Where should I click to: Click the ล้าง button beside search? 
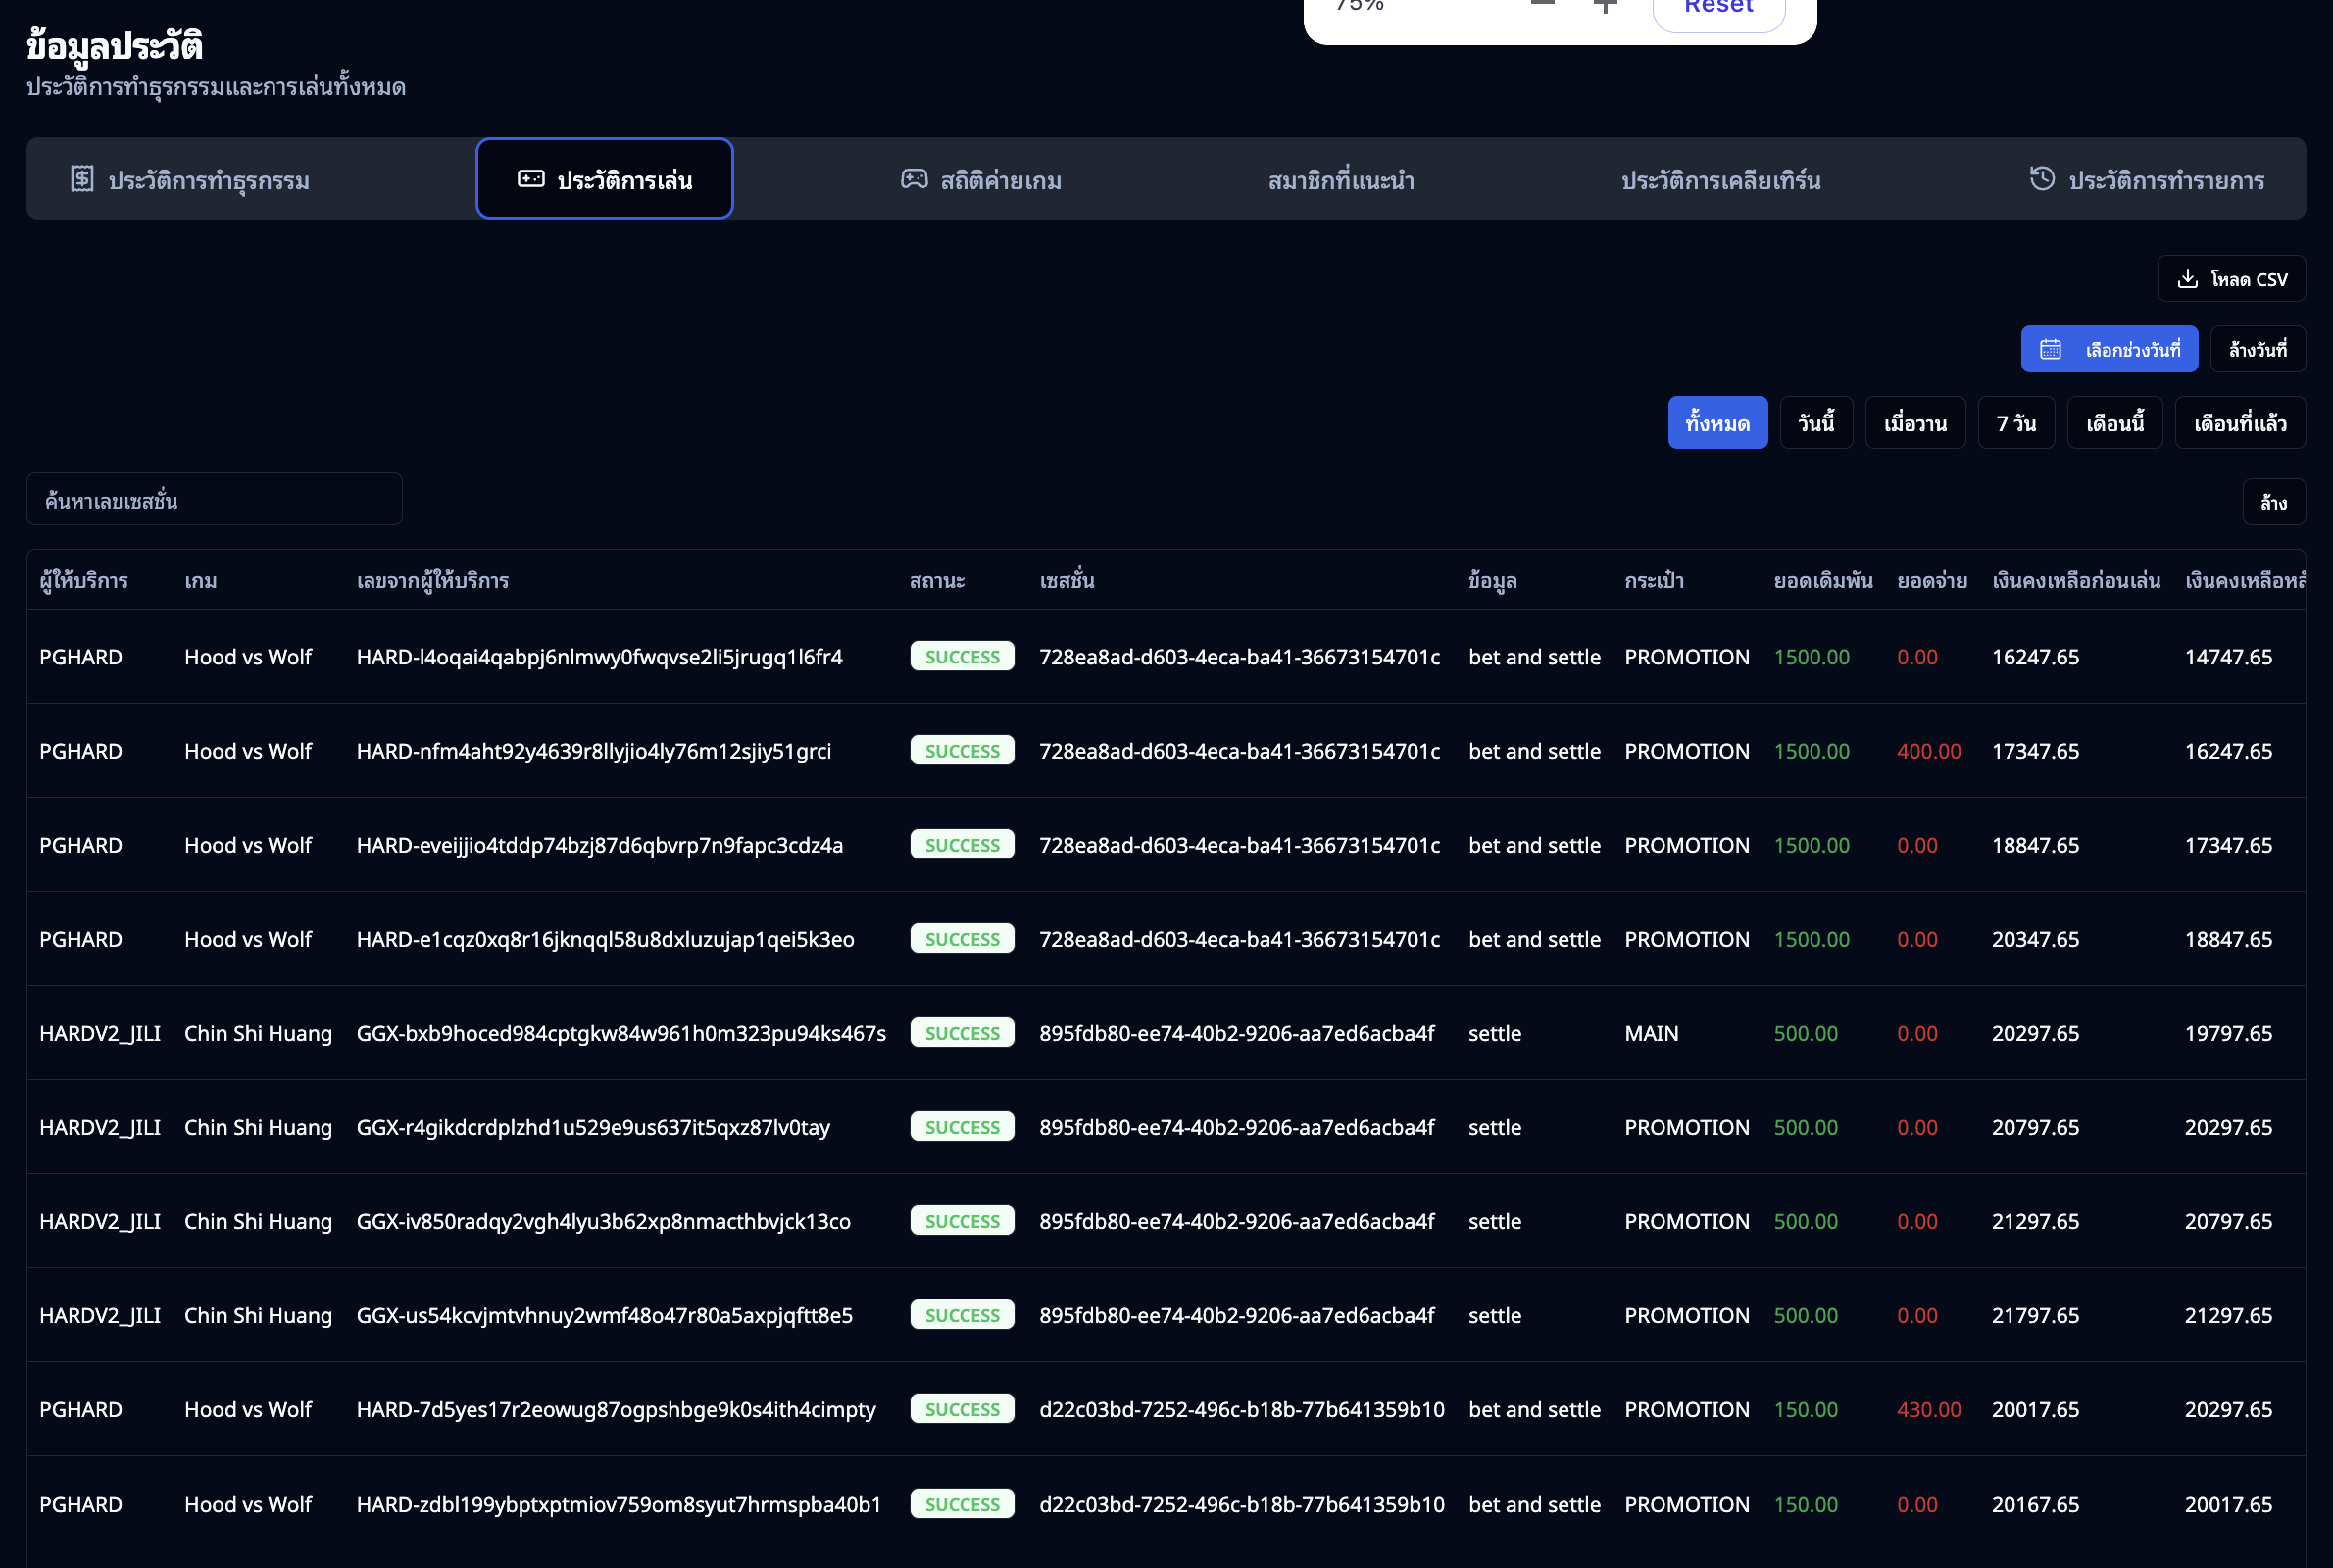tap(2273, 502)
